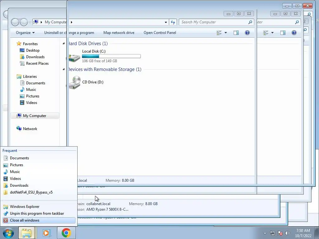Click My Computer breadcrumb in address bar
This screenshot has width=319, height=239.
click(x=55, y=22)
